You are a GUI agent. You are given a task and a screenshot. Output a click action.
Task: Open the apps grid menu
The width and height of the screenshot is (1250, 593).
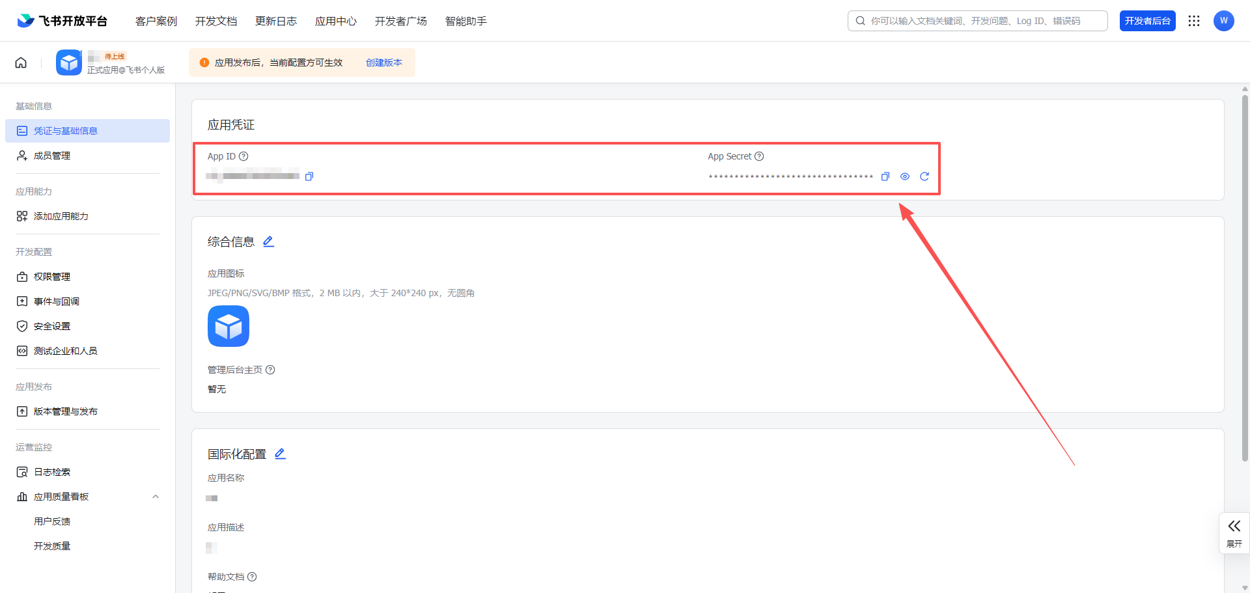1193,21
